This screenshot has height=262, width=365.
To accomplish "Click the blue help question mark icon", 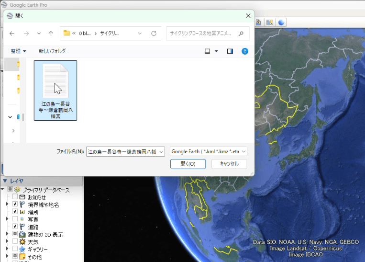I will (245, 51).
